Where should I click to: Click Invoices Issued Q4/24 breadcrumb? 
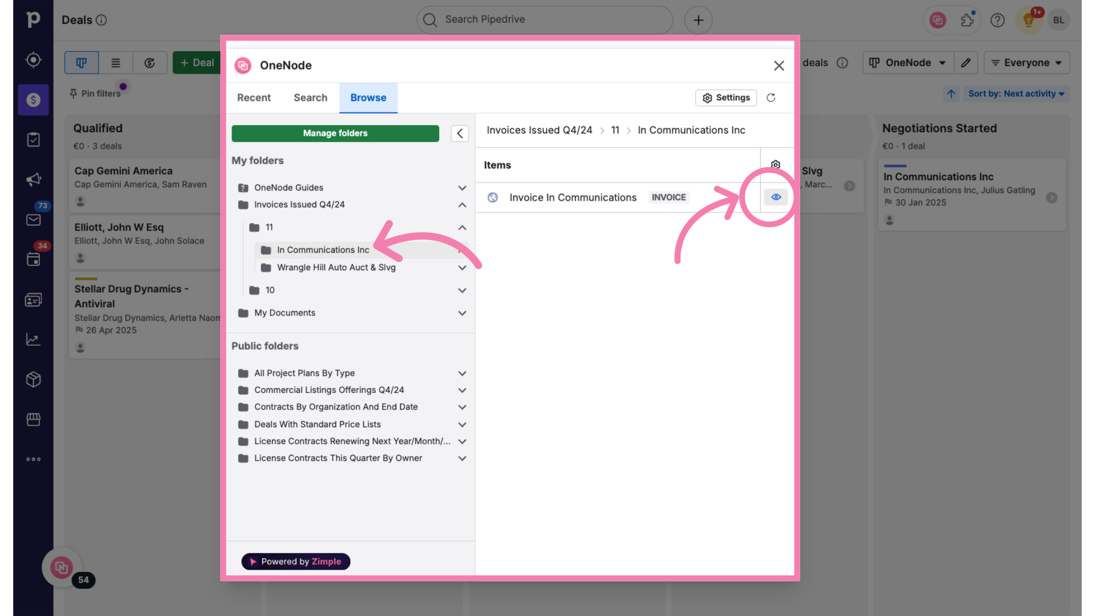540,130
